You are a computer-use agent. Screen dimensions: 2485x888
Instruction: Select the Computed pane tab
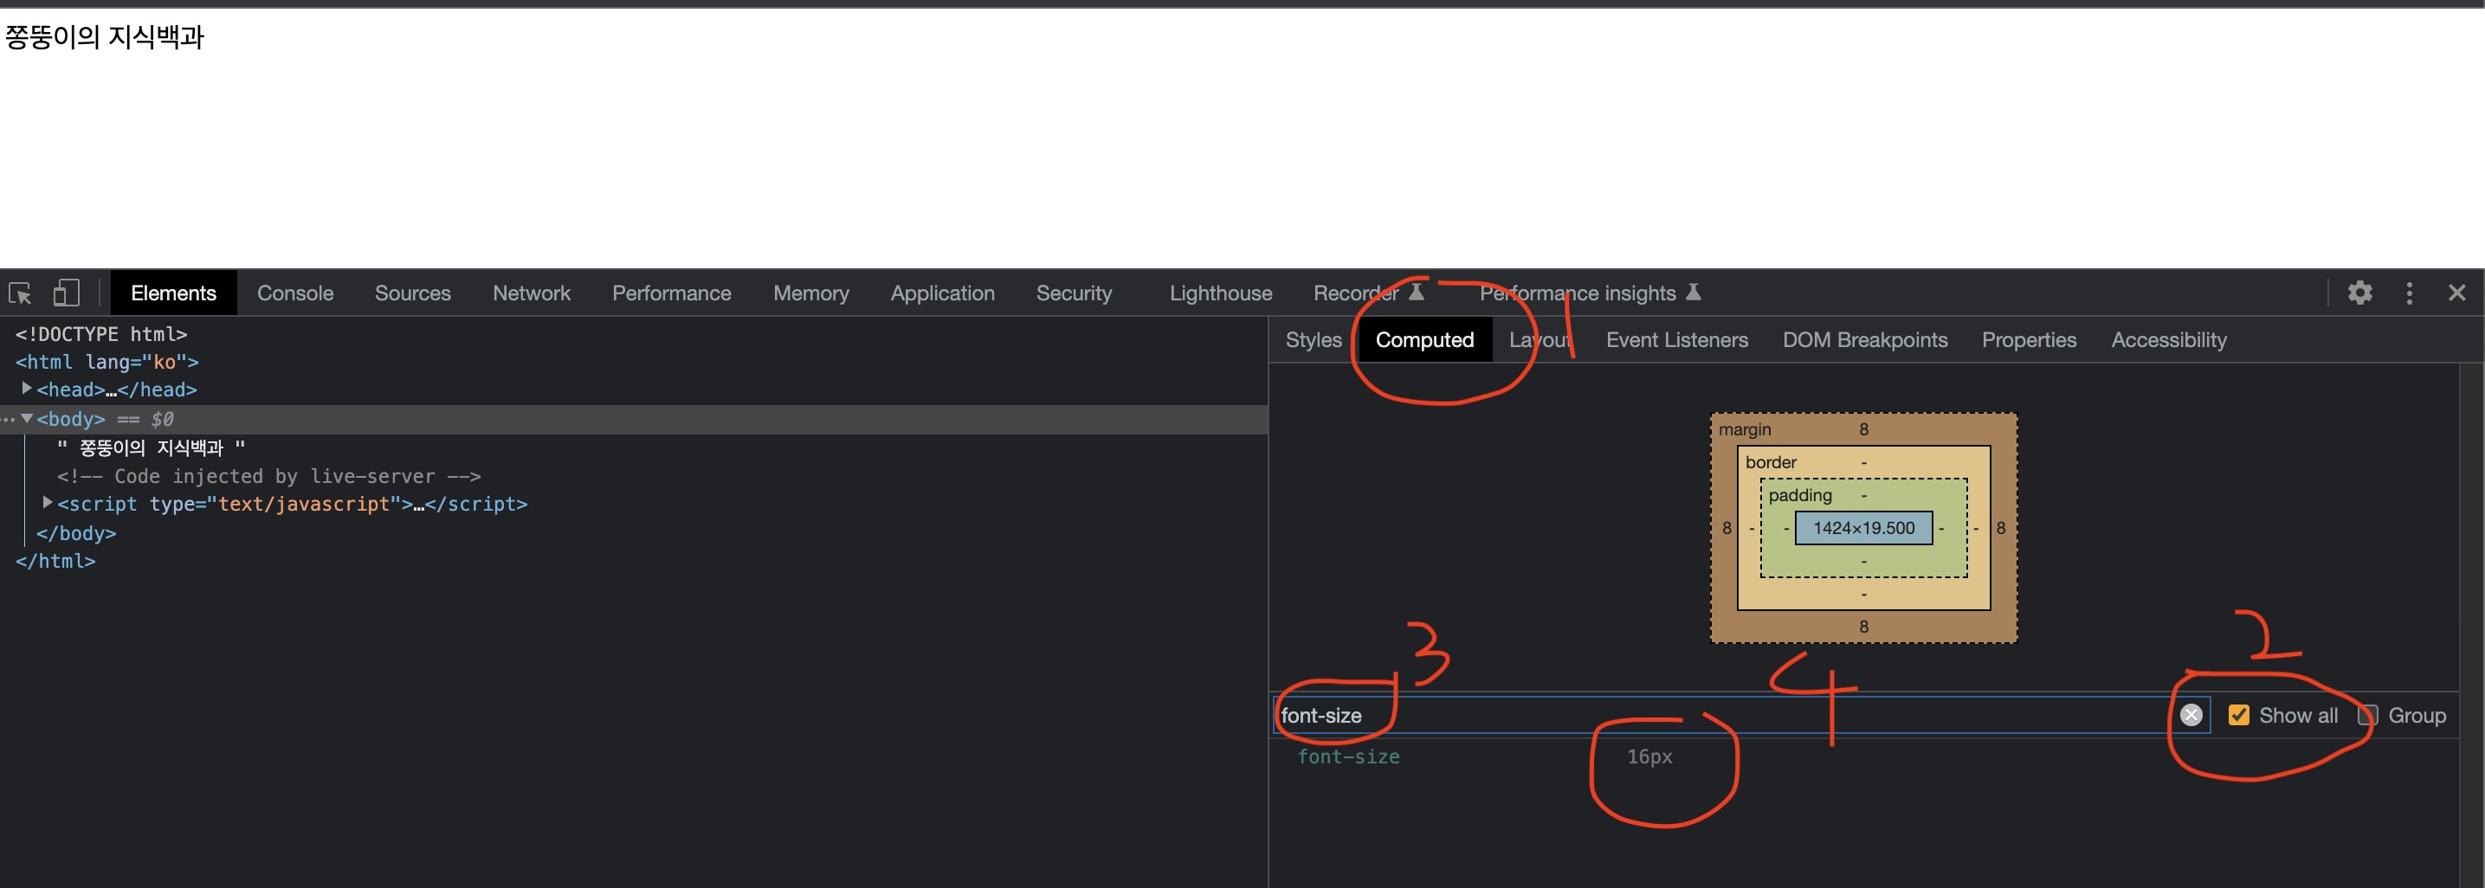click(1423, 339)
